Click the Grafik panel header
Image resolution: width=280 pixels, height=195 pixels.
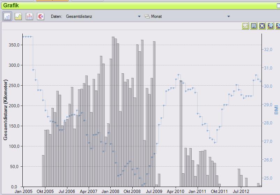pos(11,6)
